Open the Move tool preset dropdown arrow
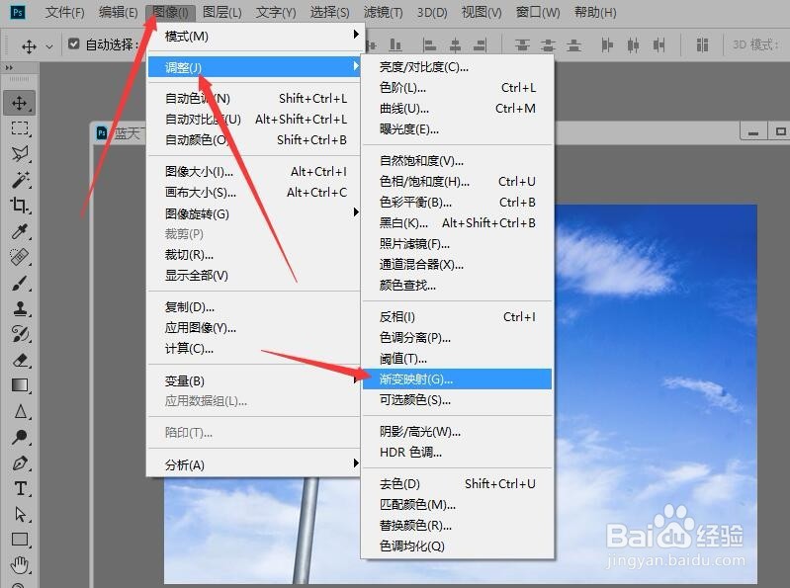 49,46
